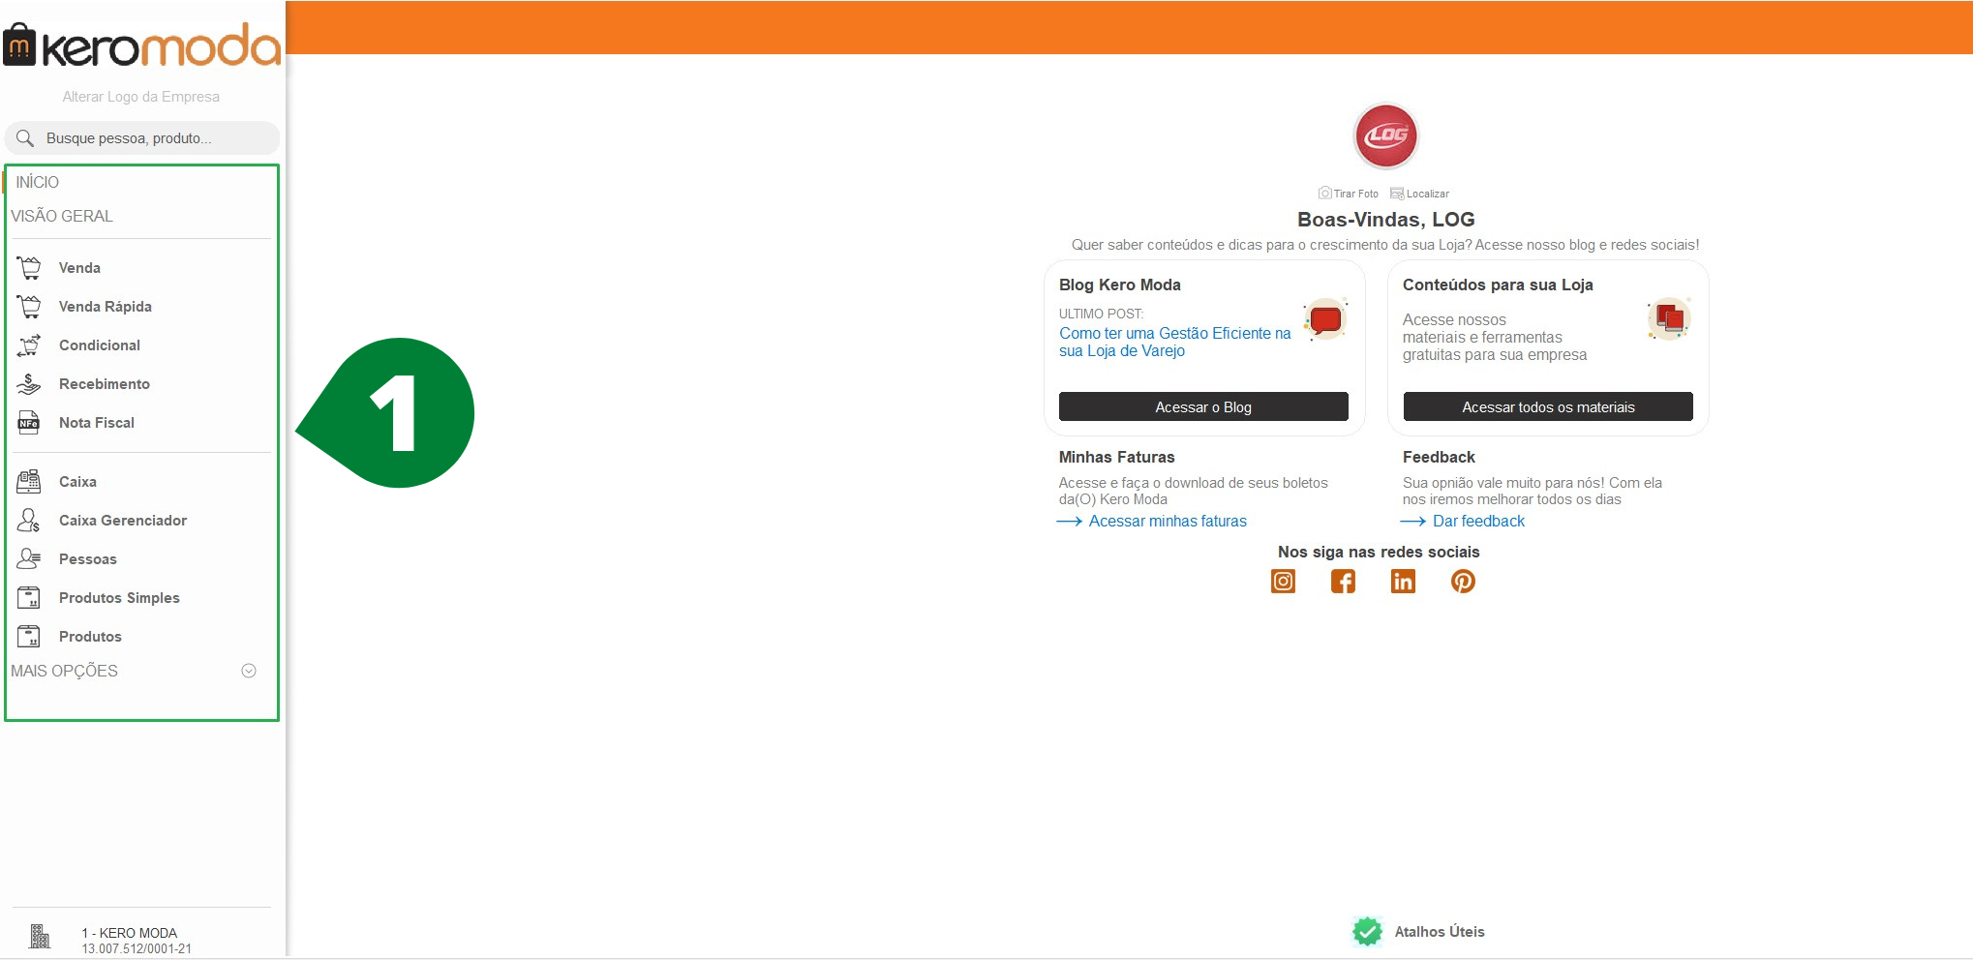Click the Blog red chat bubble icon

(1325, 319)
